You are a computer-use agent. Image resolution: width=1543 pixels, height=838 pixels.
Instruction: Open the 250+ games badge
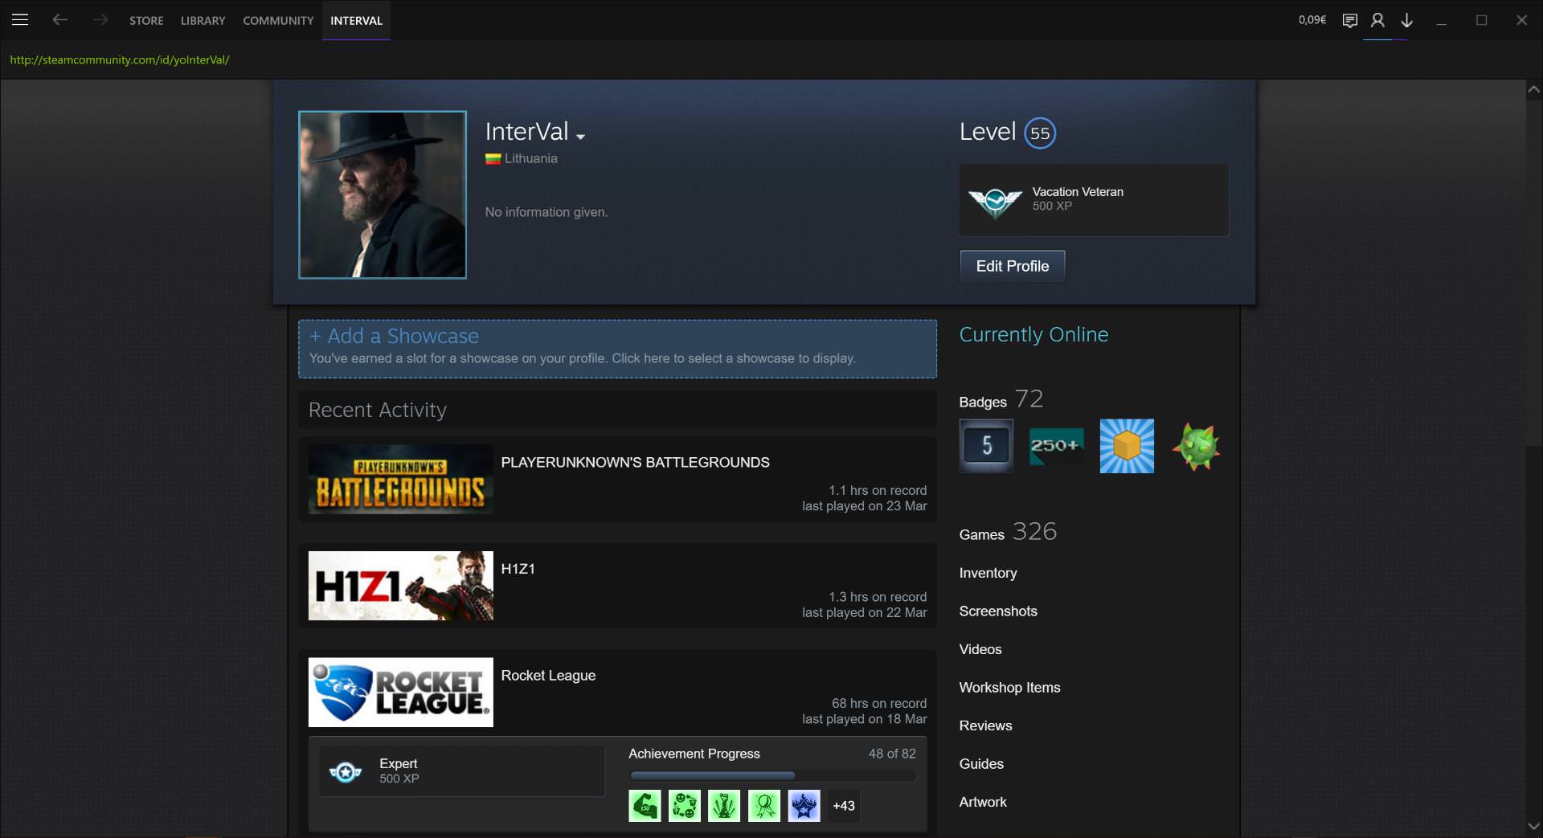[x=1056, y=446]
